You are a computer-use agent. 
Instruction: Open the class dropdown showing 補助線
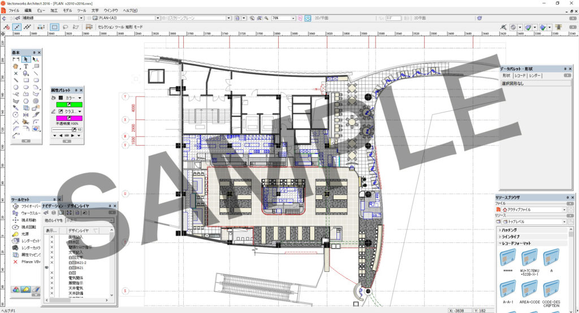(x=81, y=18)
